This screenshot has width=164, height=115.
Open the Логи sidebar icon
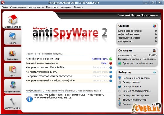(12, 69)
